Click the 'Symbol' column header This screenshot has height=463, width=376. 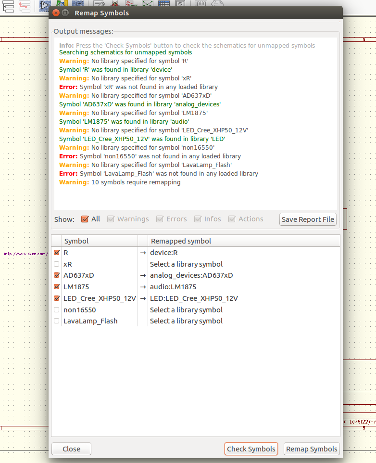coord(76,241)
